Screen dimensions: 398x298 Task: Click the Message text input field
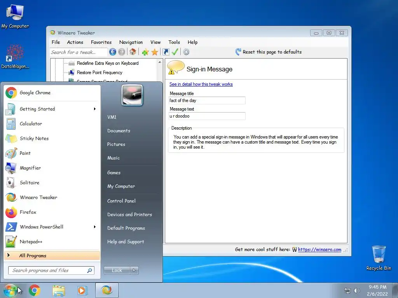(207, 116)
